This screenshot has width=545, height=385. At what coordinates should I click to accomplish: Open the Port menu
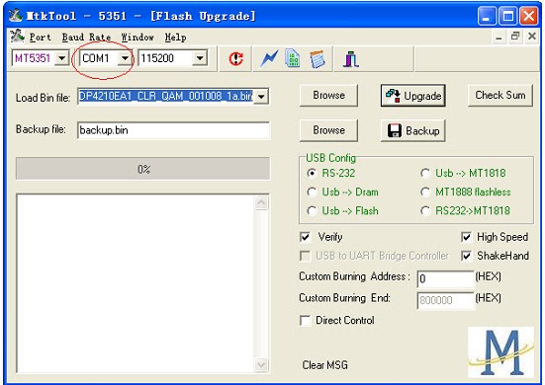[x=40, y=38]
